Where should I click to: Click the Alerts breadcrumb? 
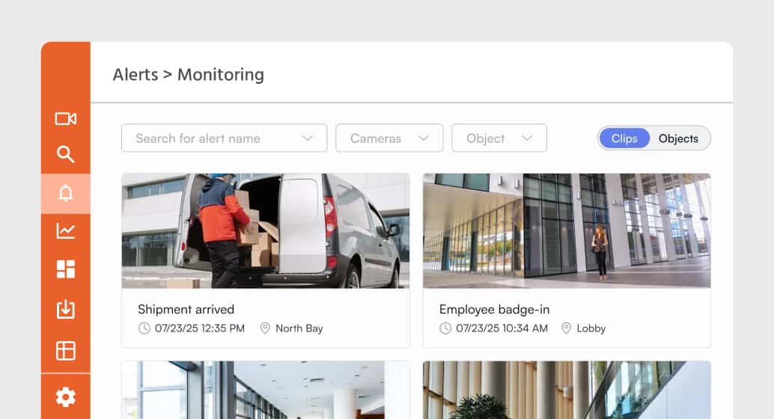[x=135, y=75]
